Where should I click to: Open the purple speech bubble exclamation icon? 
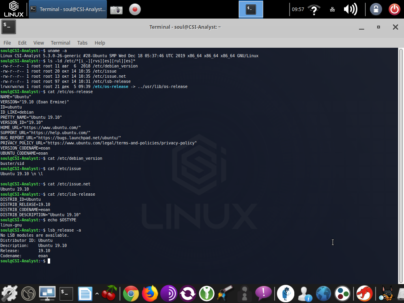[263, 293]
